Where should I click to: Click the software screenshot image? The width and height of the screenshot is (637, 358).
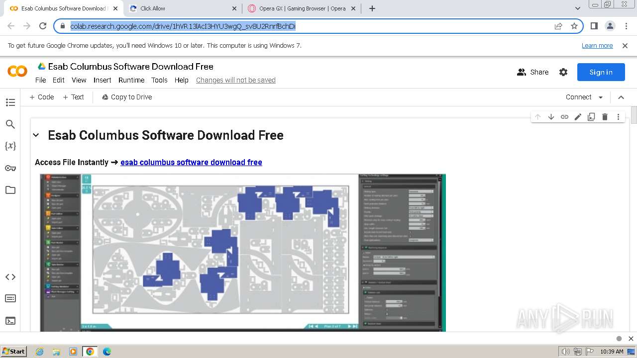click(x=243, y=252)
